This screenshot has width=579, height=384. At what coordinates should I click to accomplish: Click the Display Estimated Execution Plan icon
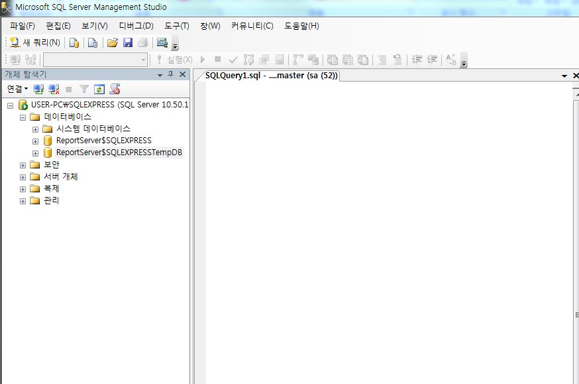click(248, 60)
